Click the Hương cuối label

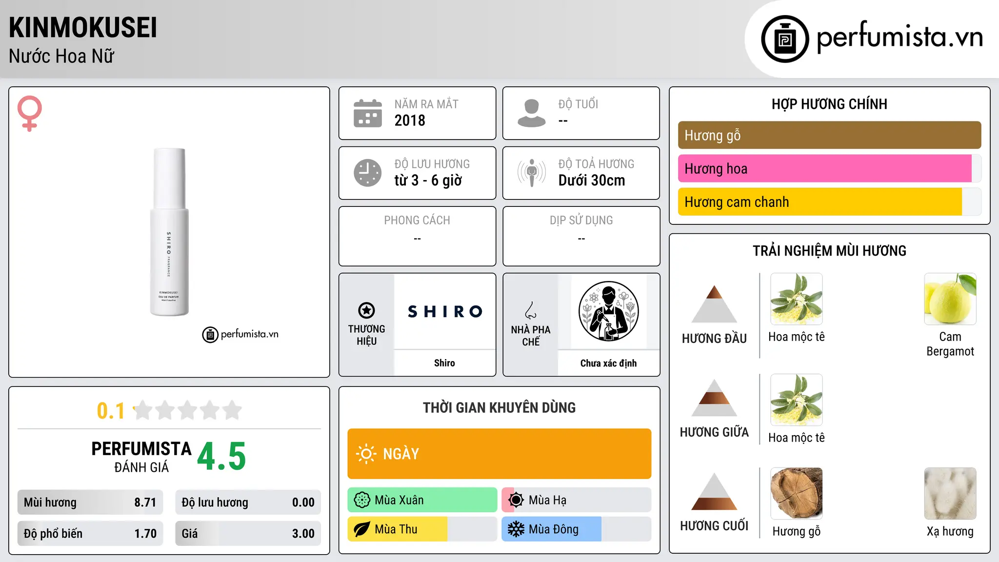[714, 526]
